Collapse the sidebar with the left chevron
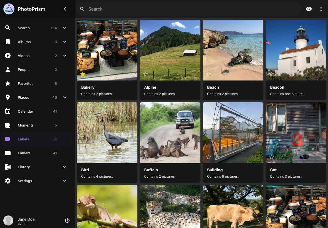 [65, 9]
